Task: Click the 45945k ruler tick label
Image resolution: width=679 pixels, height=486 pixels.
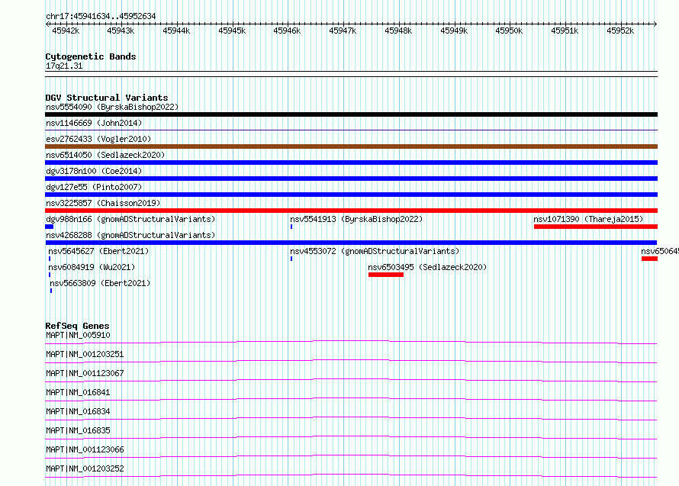Action: click(232, 31)
